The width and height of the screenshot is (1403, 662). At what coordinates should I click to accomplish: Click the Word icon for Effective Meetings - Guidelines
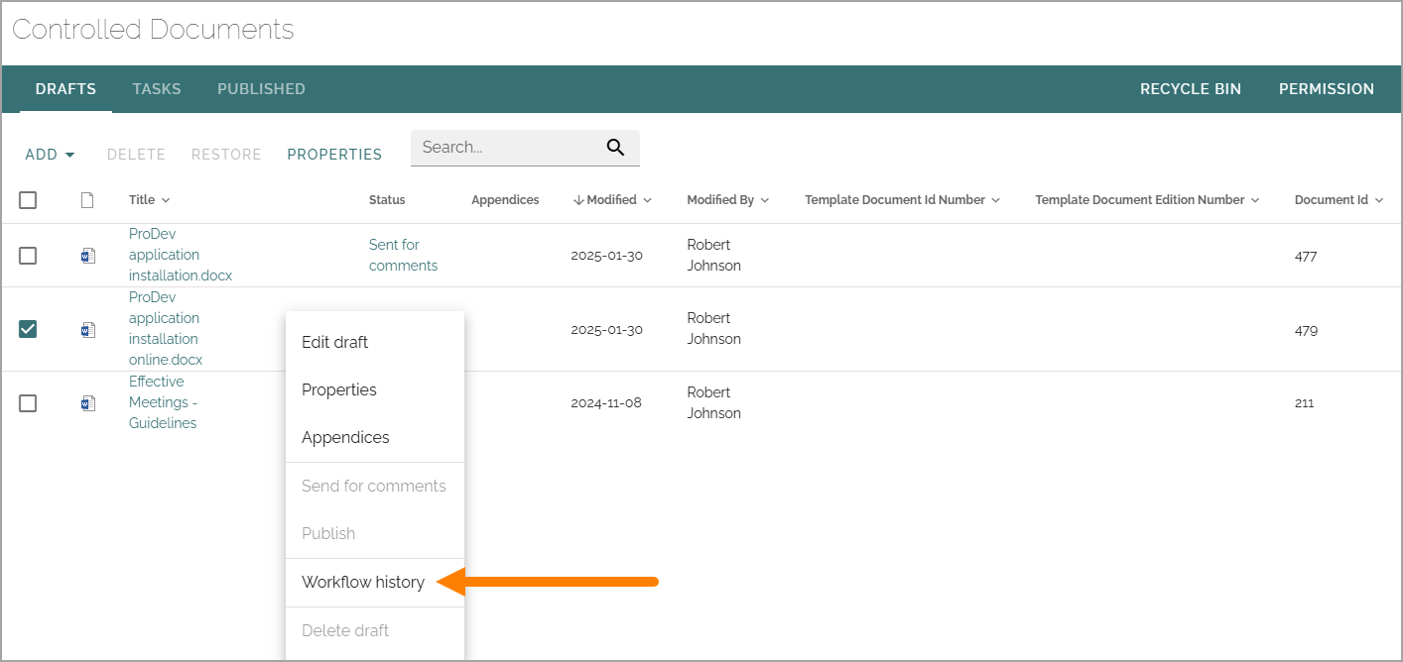click(88, 403)
